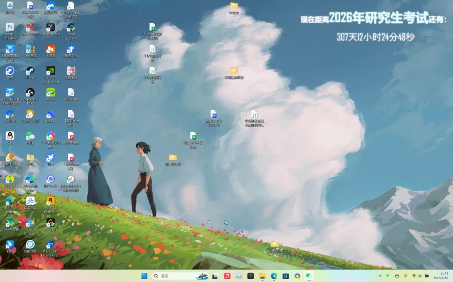Launch GeForce Experience from the desktop

coord(50,71)
